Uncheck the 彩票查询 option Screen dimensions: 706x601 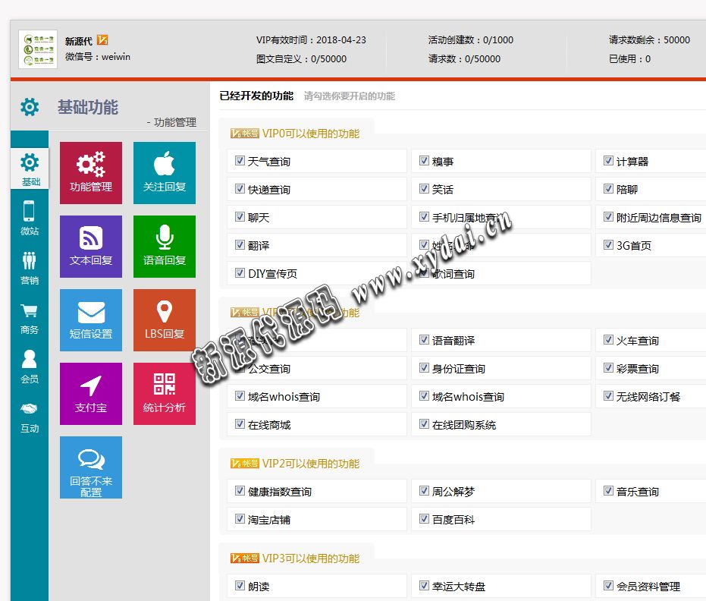coord(608,367)
